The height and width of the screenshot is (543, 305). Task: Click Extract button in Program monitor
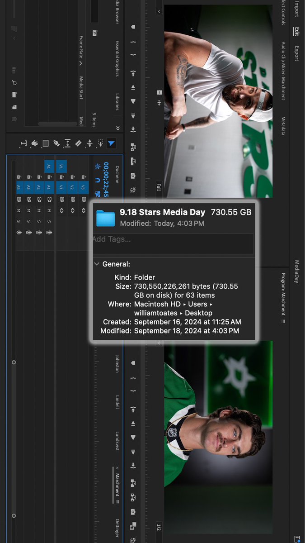pyautogui.click(x=133, y=498)
